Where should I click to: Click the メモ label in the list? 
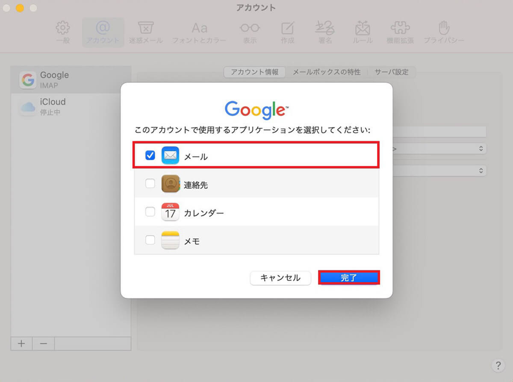tap(192, 241)
